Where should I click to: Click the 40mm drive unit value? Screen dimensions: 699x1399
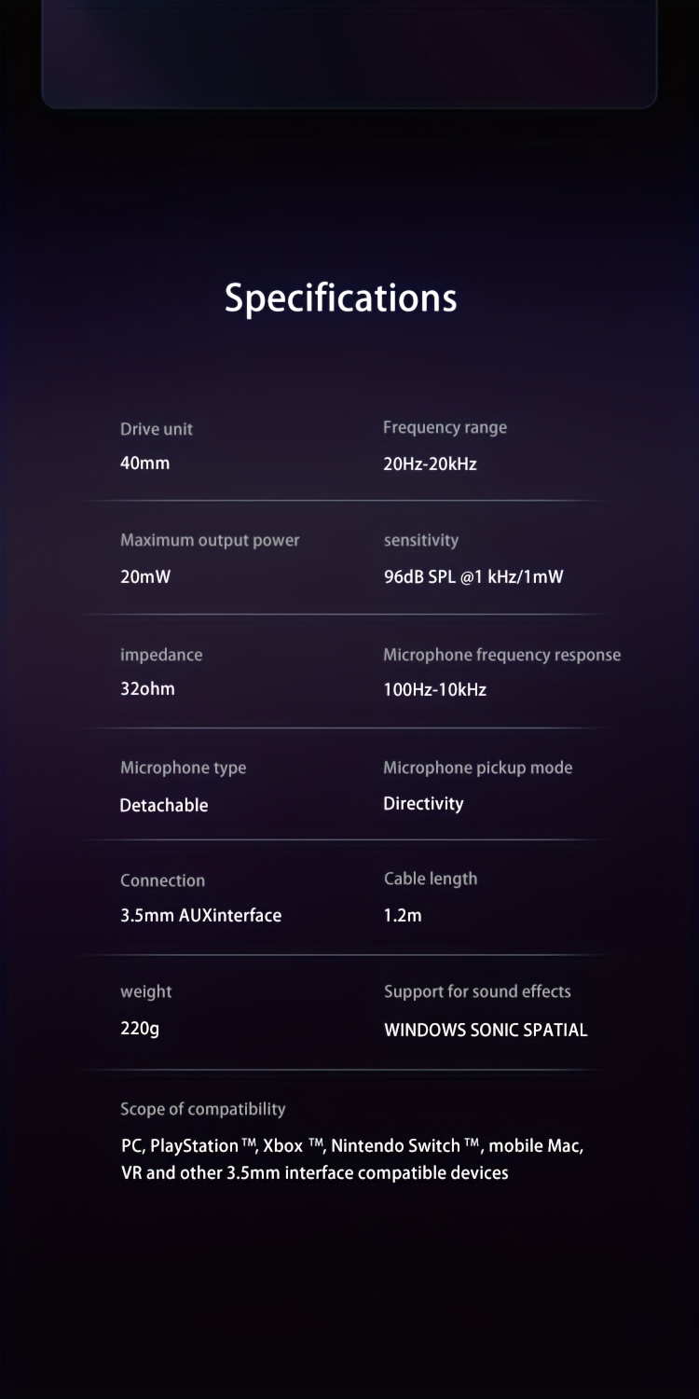[145, 463]
